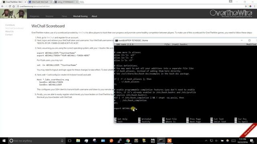Screen dimensions: 257x144
Task: Click the 'Get Help' nano shortcut label
Action: tap(122, 119)
